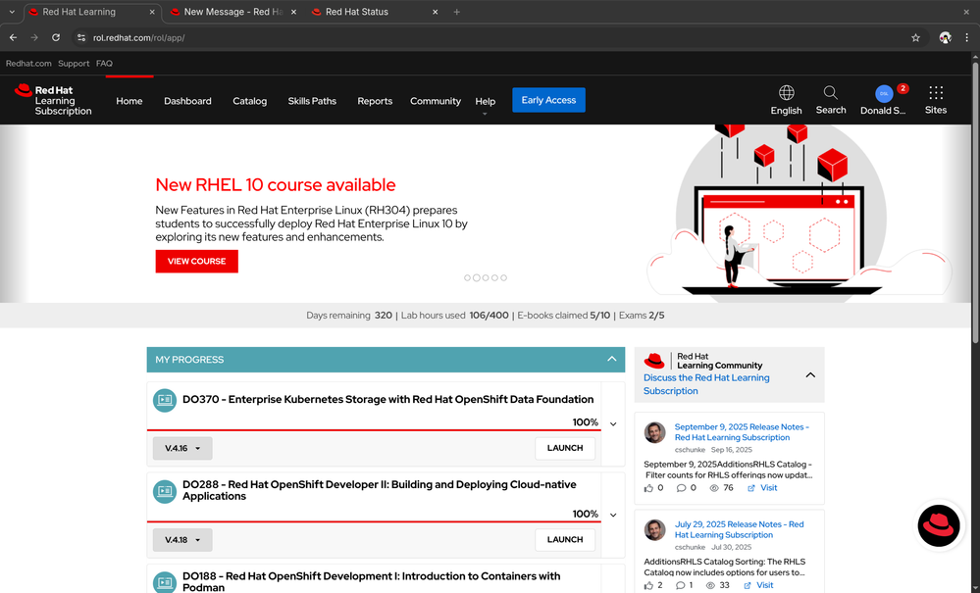
Task: Open the English language globe icon
Action: 786,93
